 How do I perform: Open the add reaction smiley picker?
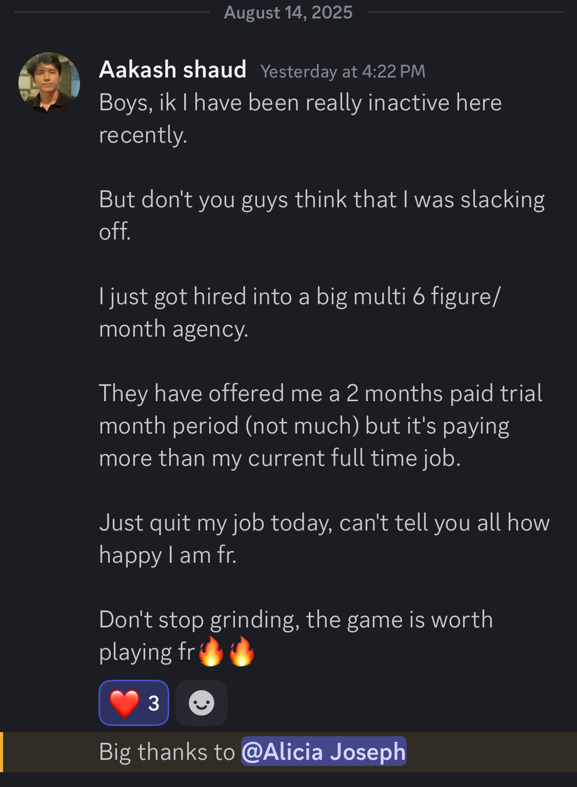click(x=202, y=703)
